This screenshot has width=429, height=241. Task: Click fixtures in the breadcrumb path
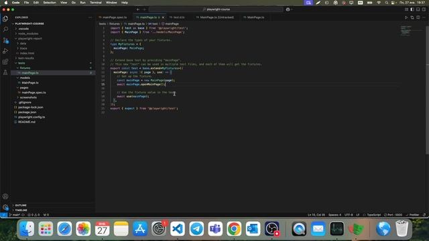tap(115, 24)
